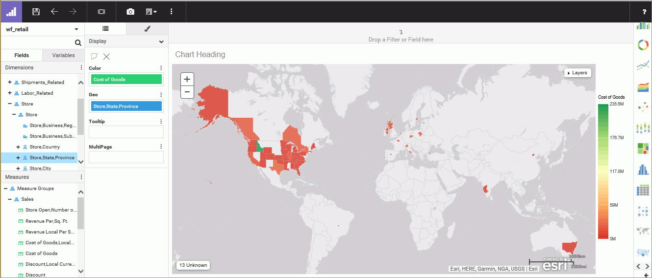Expand the Layers panel on the map
Screen dimensions: 652x278
coord(577,73)
